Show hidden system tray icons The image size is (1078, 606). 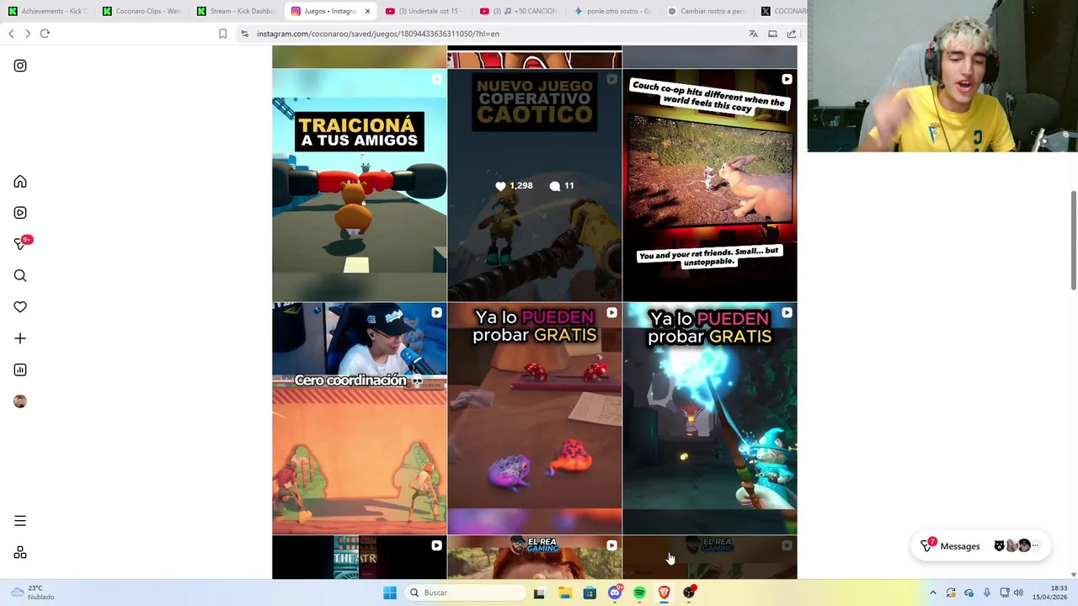[932, 593]
